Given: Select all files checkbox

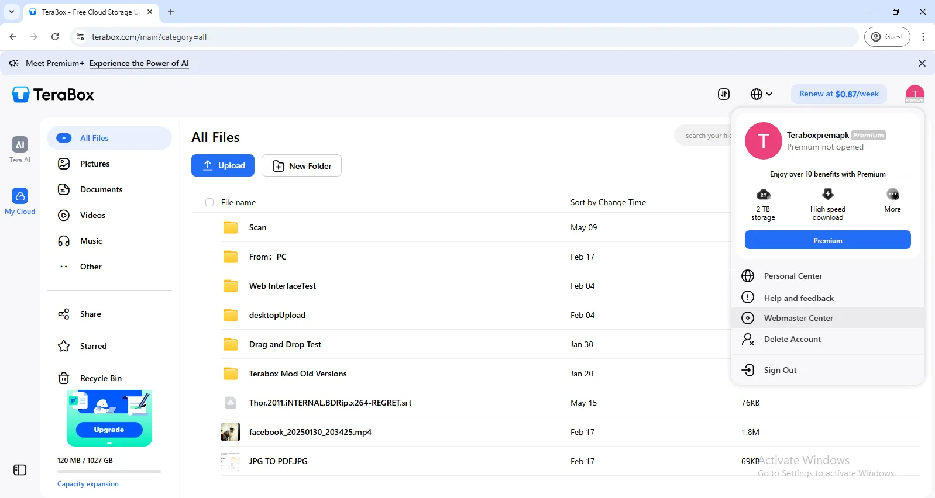Looking at the screenshot, I should [x=209, y=202].
